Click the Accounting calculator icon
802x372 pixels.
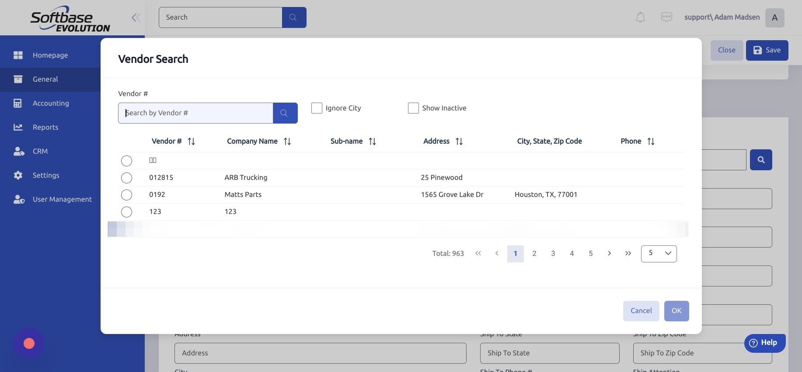click(x=17, y=103)
